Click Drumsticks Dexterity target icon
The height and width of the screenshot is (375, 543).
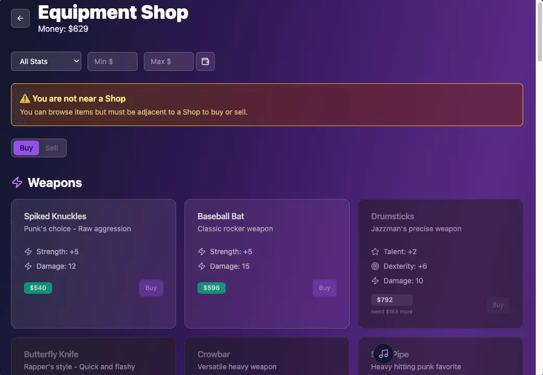tap(375, 266)
